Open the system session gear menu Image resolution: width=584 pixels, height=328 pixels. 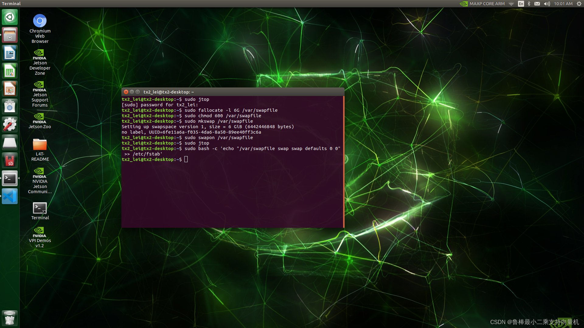[x=579, y=4]
